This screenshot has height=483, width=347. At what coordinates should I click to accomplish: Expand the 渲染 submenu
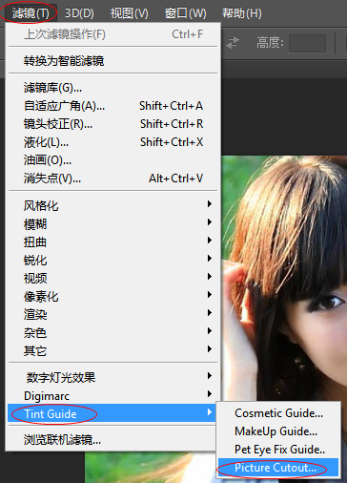(112, 314)
